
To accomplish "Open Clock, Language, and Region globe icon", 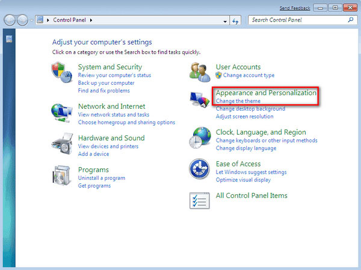I will (200, 138).
